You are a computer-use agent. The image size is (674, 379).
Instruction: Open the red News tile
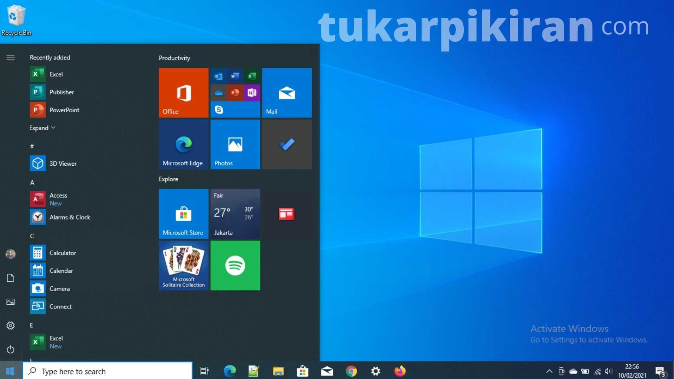coord(287,214)
